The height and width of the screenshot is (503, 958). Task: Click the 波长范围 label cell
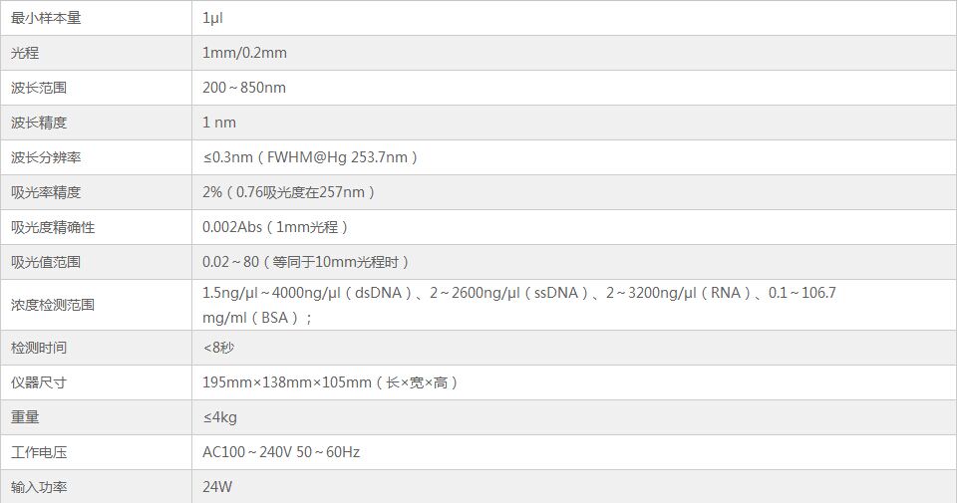[x=39, y=88]
